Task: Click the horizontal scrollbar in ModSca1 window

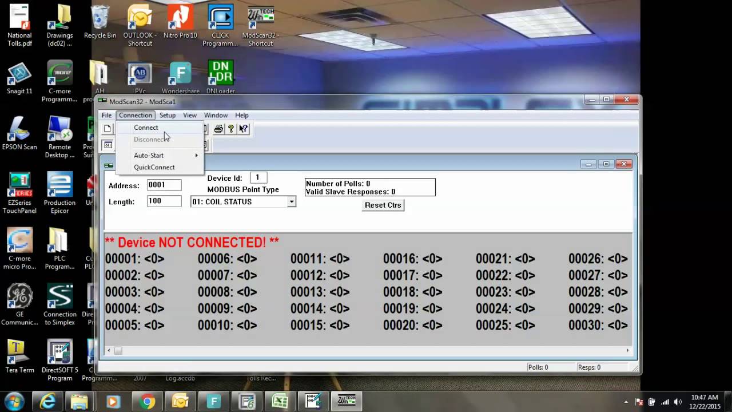Action: pos(369,351)
